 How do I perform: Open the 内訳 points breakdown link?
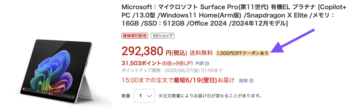[199, 63]
